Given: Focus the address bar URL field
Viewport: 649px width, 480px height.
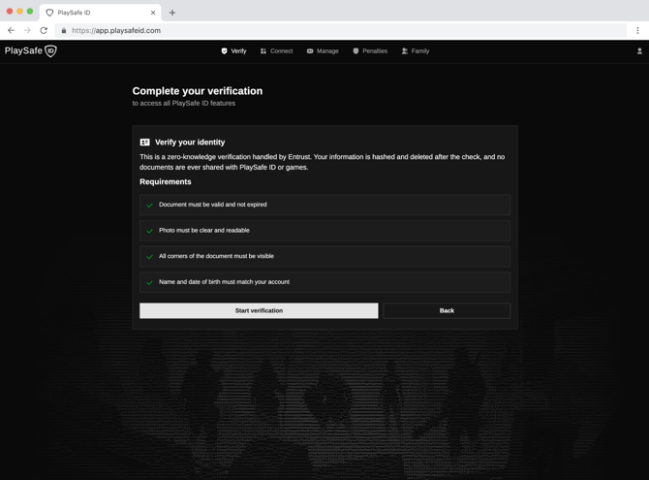Looking at the screenshot, I should tap(341, 30).
